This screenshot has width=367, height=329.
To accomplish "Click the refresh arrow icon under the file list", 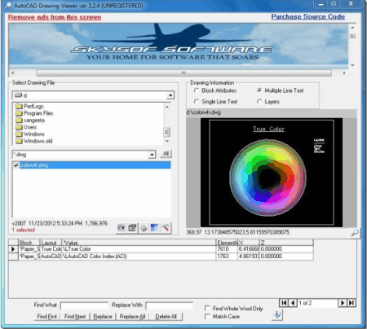I will point(121,228).
